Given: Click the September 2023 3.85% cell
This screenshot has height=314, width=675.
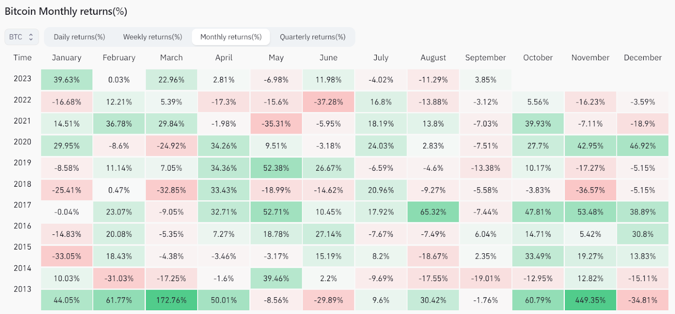Looking at the screenshot, I should [486, 80].
